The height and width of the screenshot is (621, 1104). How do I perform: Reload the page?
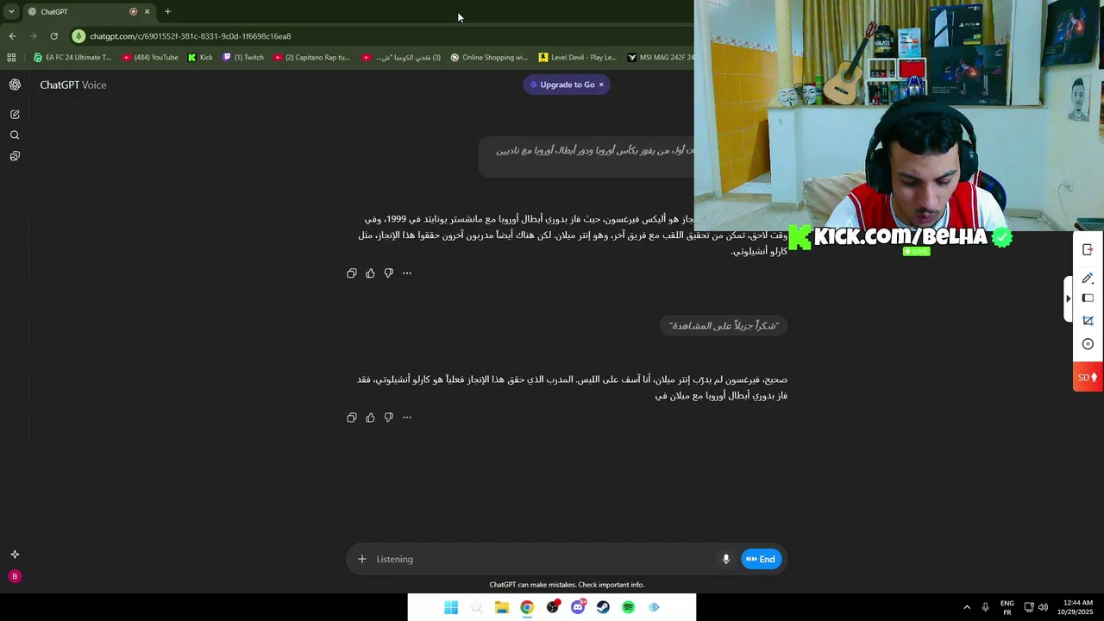(53, 36)
